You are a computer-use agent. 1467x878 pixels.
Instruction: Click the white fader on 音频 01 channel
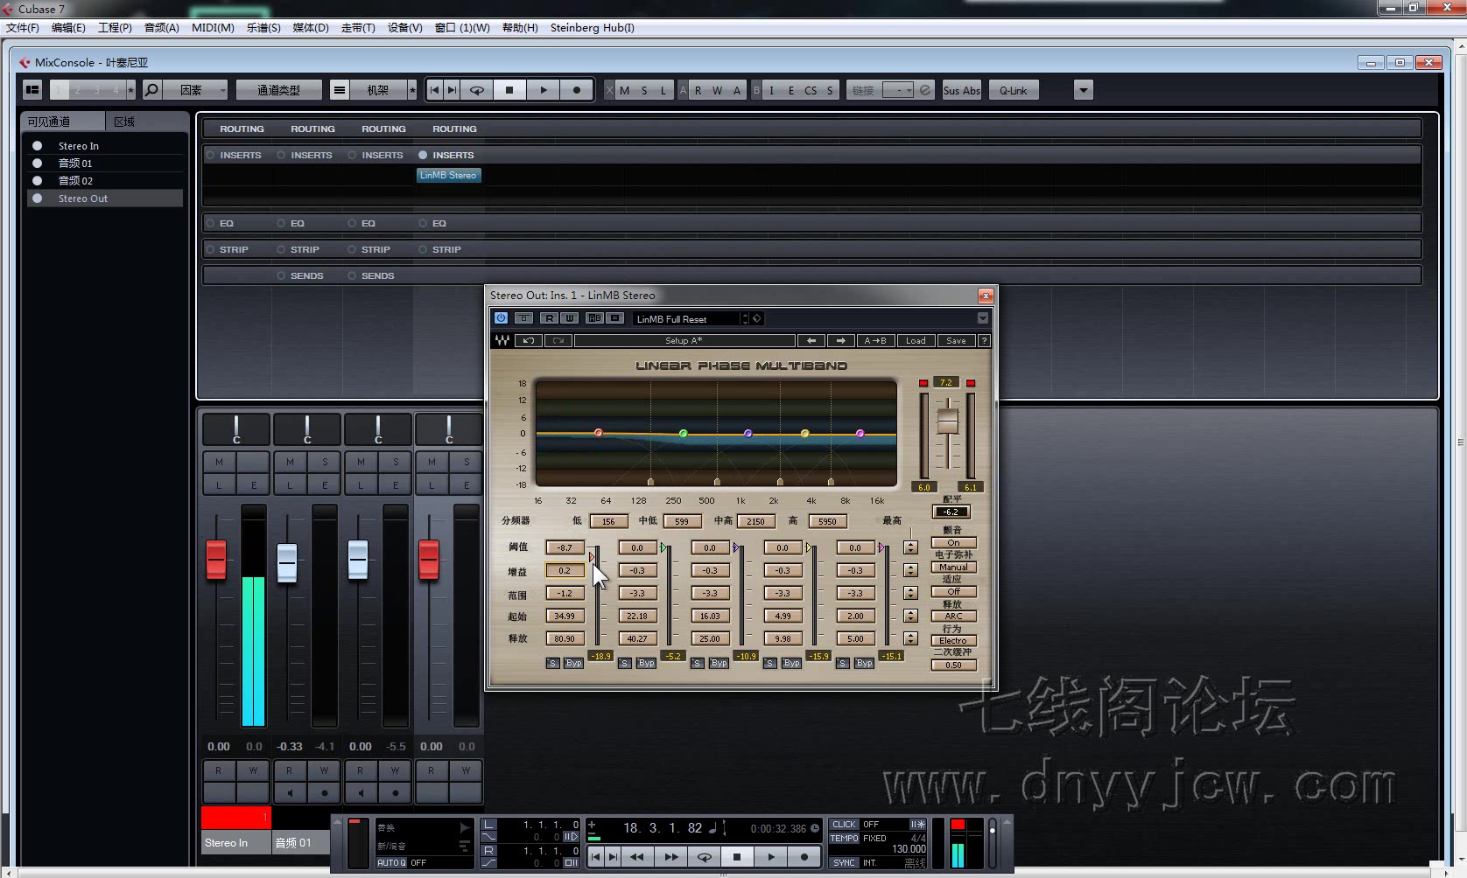287,561
